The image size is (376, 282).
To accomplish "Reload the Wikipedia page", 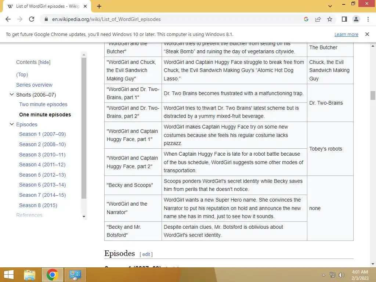I will click(32, 19).
